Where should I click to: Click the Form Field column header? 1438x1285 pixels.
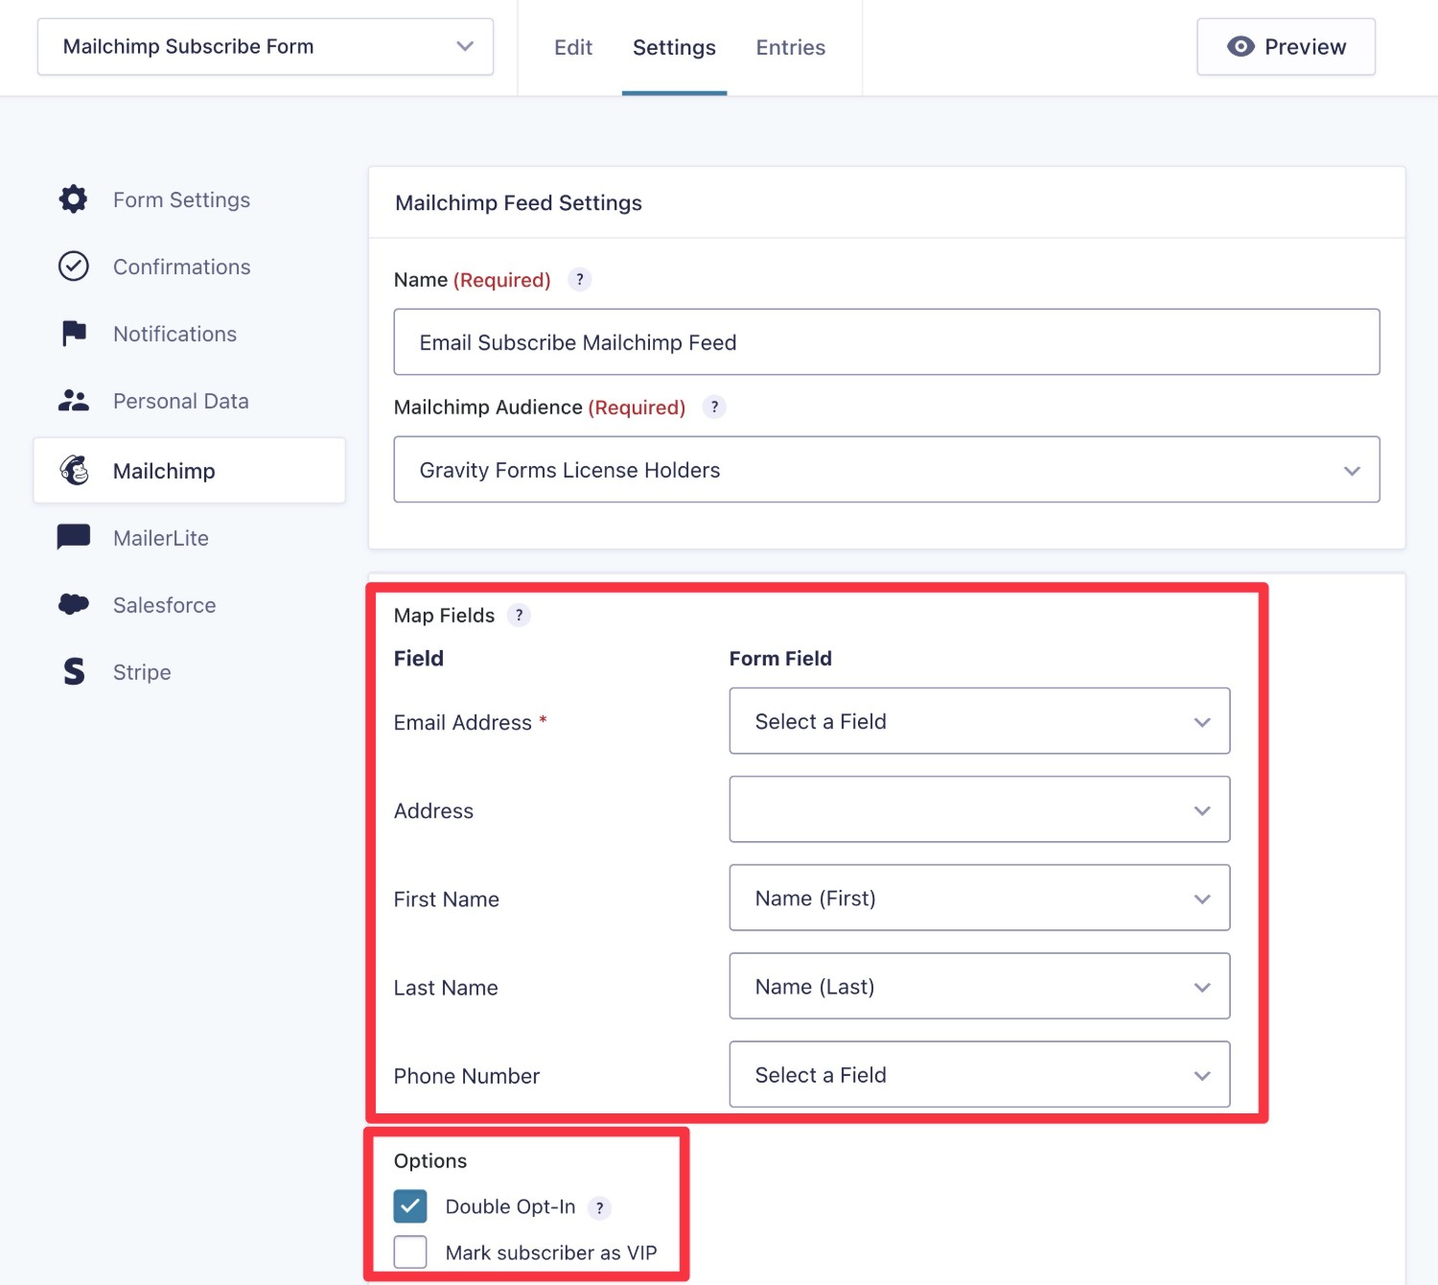tap(780, 658)
